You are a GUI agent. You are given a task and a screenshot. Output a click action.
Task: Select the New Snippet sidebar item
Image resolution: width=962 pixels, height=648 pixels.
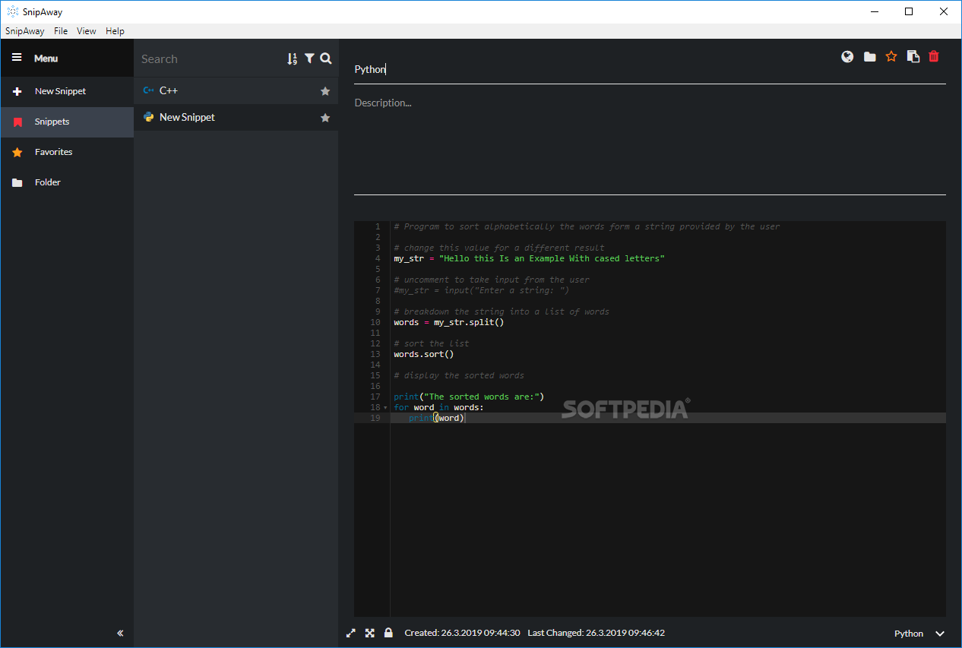pyautogui.click(x=67, y=91)
